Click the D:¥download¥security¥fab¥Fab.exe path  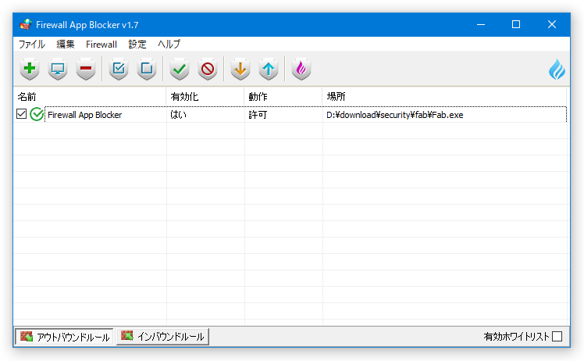tap(395, 115)
